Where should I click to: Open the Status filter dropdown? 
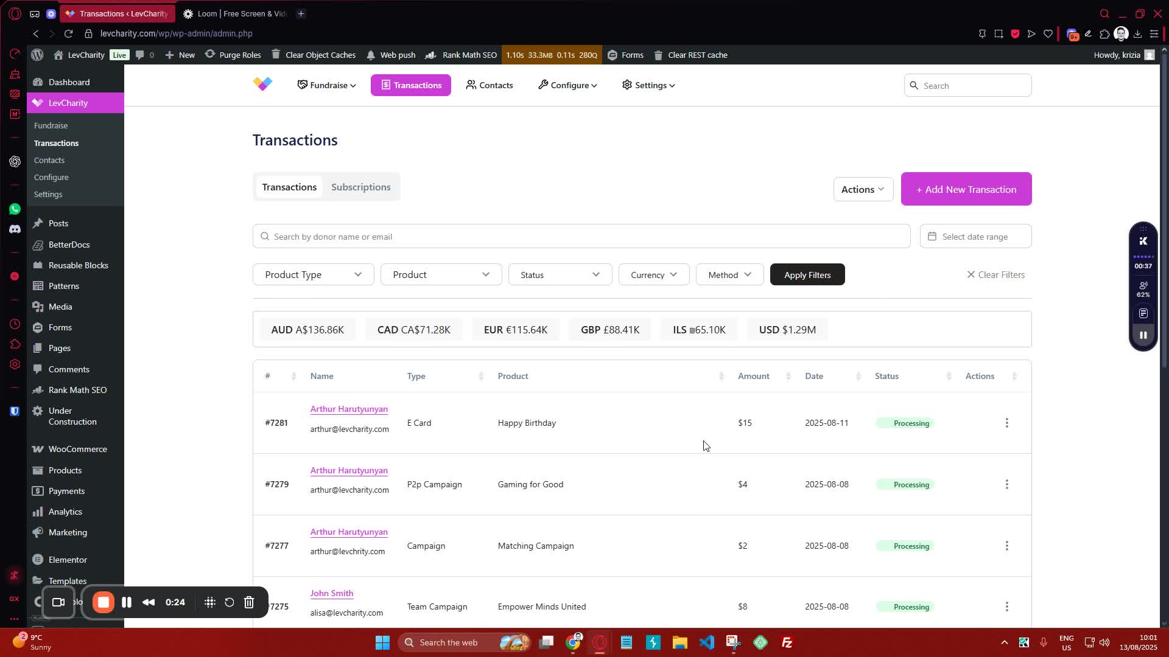click(x=560, y=275)
